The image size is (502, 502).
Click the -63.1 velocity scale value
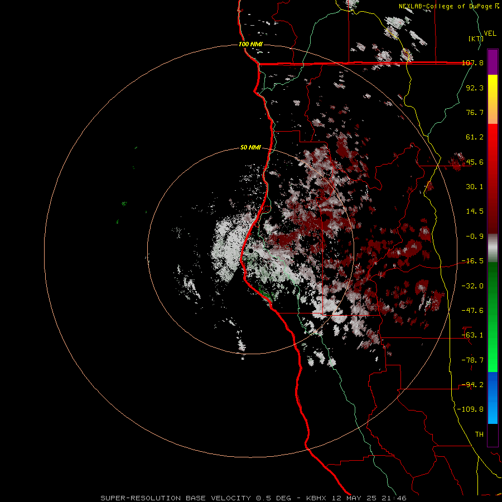pyautogui.click(x=472, y=335)
